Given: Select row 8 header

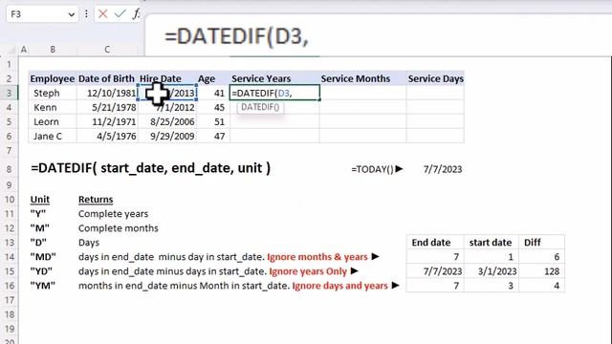Looking at the screenshot, I should [x=9, y=169].
